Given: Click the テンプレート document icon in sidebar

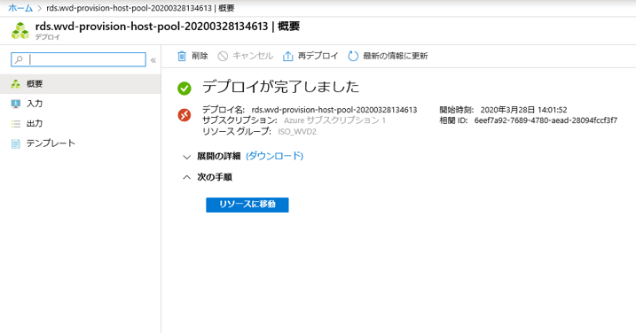Looking at the screenshot, I should [16, 143].
